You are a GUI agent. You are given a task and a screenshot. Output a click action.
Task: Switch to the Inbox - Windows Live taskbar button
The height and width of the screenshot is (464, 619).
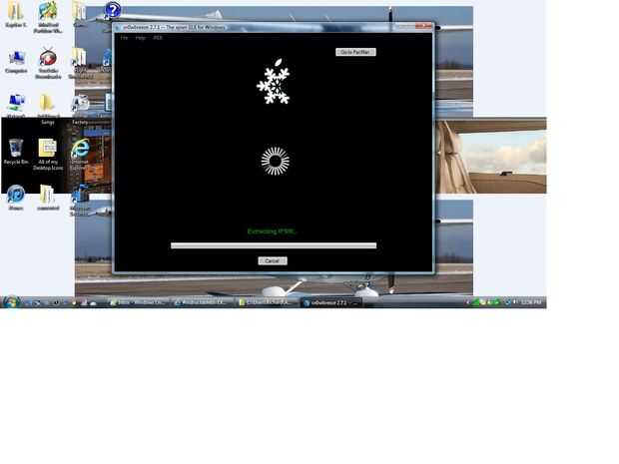click(x=139, y=302)
